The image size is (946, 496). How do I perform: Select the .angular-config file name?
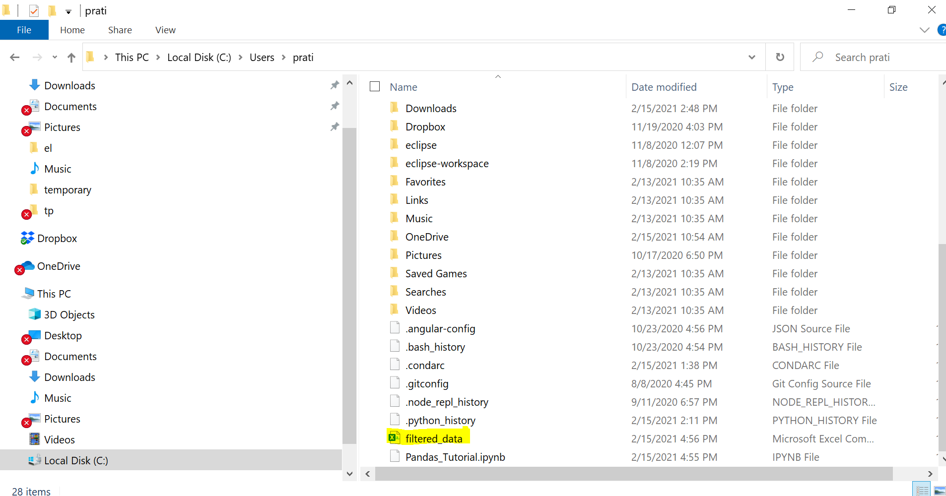click(440, 328)
